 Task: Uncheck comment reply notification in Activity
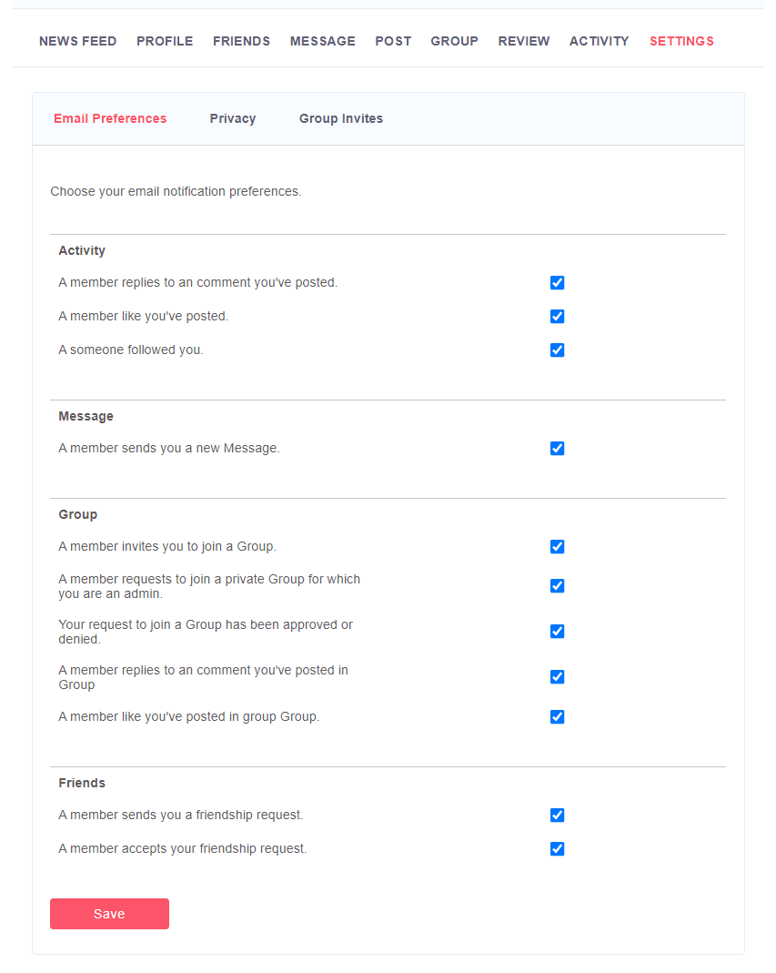point(557,283)
